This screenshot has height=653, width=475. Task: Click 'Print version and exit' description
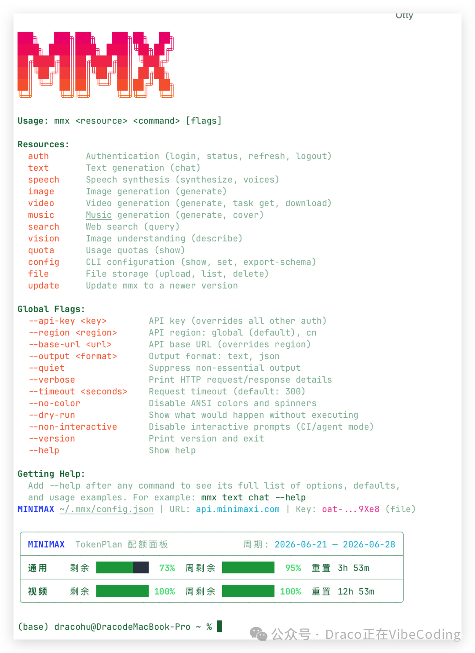click(206, 438)
